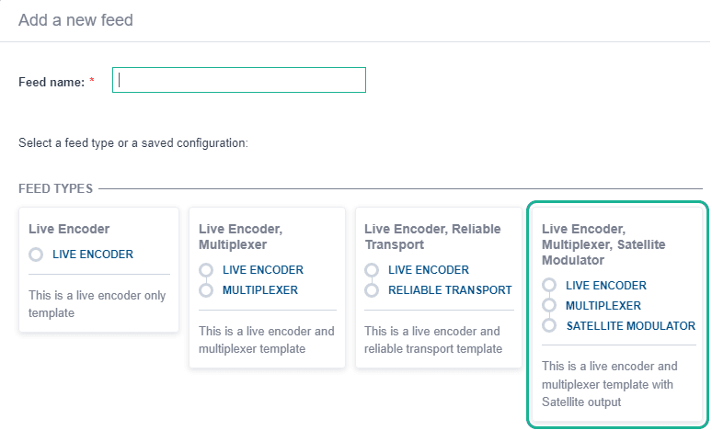Click the Feed name text input
The image size is (712, 430).
pyautogui.click(x=239, y=80)
